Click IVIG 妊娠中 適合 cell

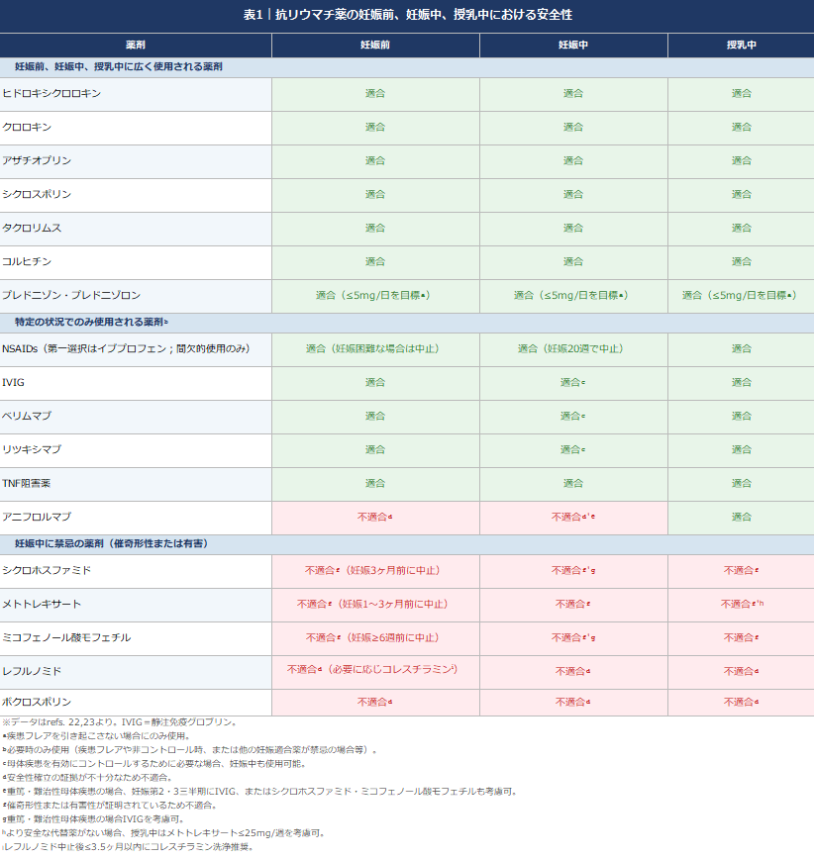coord(572,382)
